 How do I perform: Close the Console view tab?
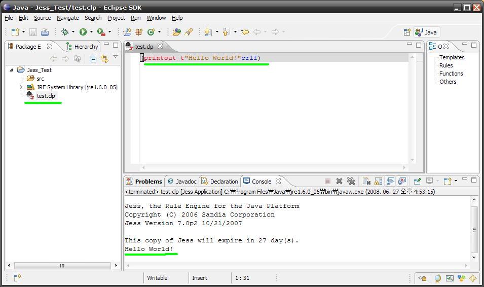[278, 181]
